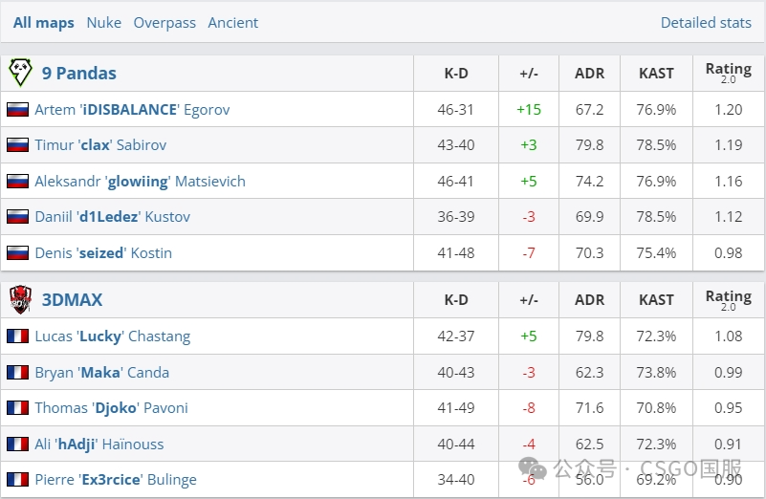Click the 9 Pandas Rating 2.0 column header
Viewport: 766px width, 499px height.
tap(728, 73)
